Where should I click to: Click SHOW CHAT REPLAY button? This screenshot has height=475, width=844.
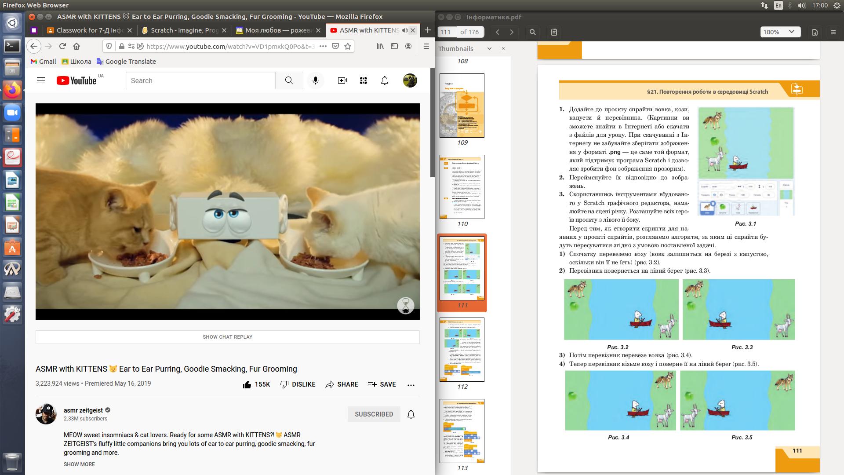[227, 337]
